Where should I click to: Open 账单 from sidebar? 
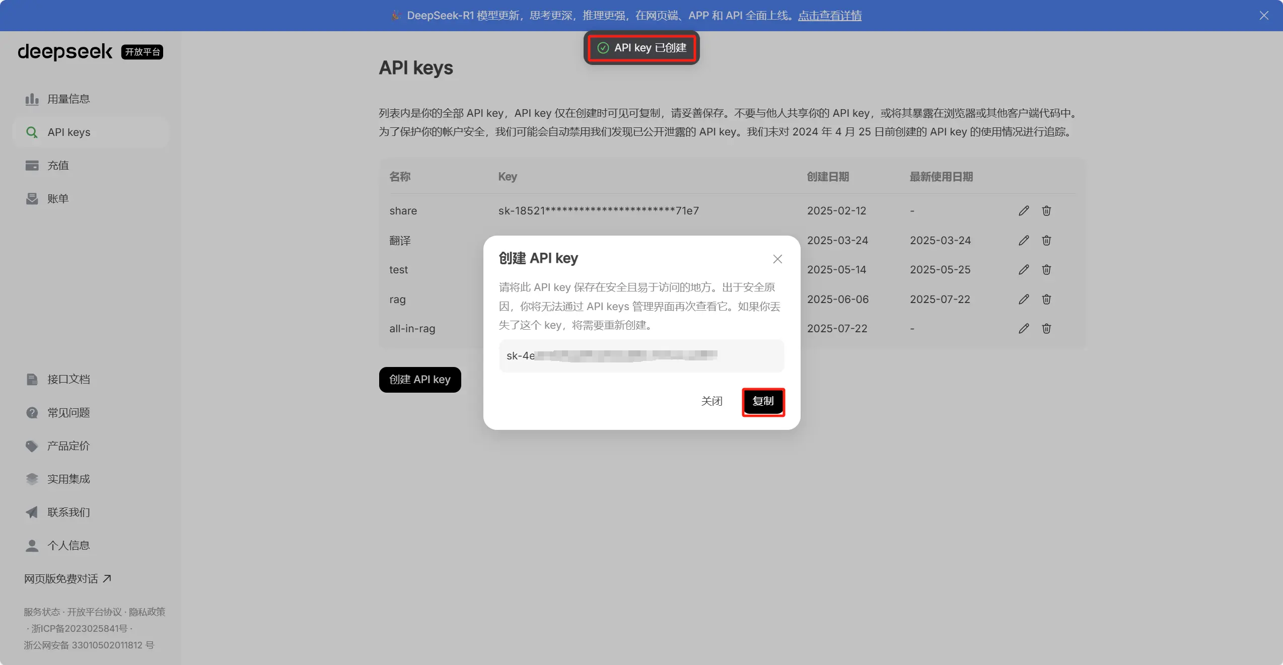pos(58,199)
